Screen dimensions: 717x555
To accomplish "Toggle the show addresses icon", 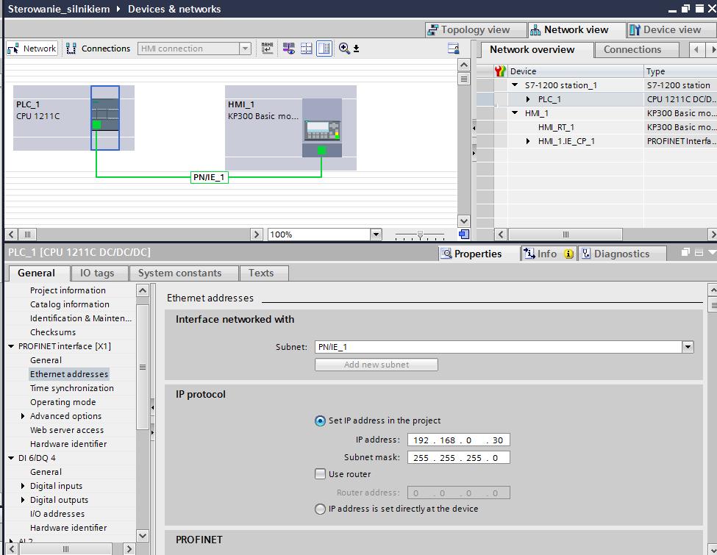I will click(289, 48).
